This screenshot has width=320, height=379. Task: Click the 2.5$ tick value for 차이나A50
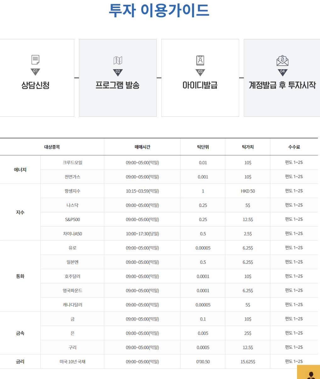248,234
